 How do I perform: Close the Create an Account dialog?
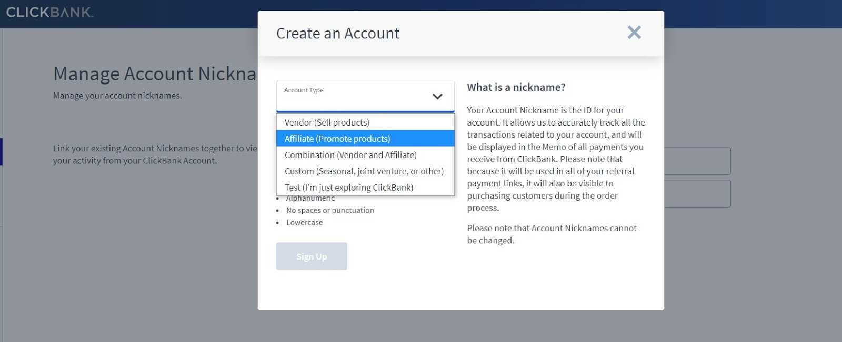tap(634, 33)
